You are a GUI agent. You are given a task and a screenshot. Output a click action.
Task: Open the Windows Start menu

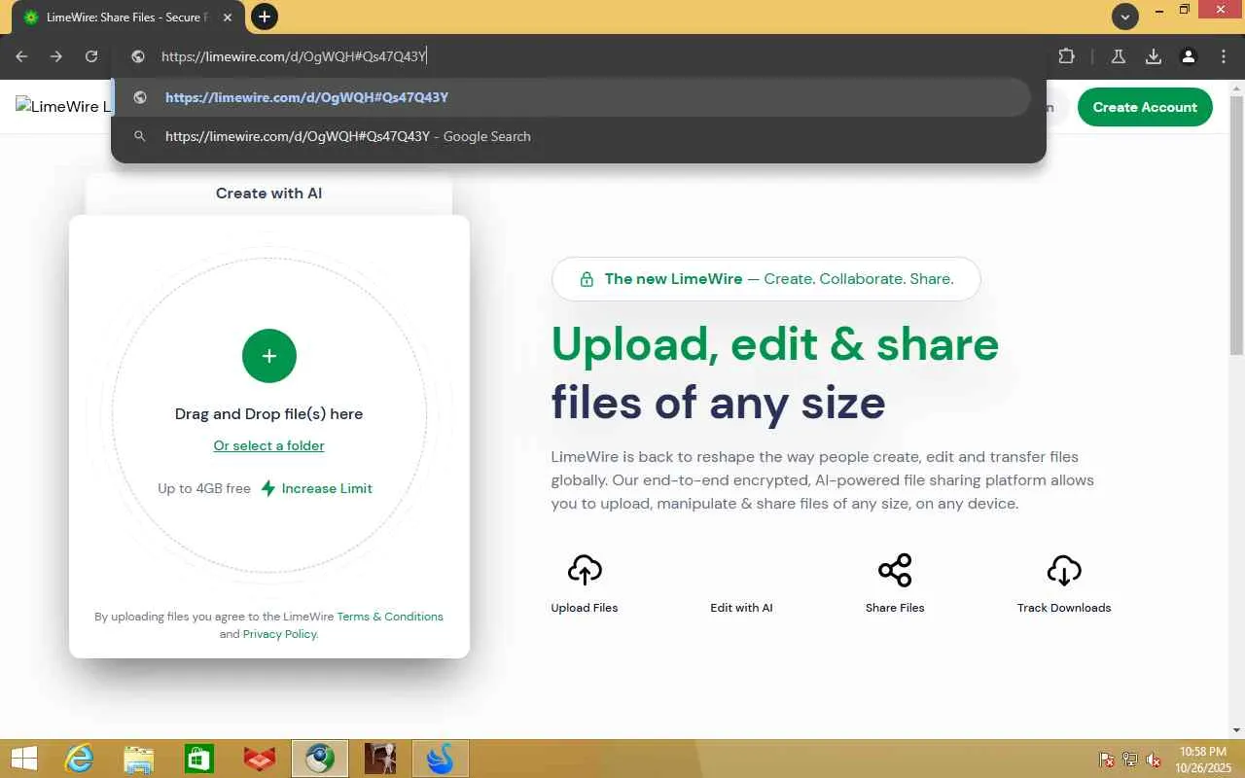24,759
